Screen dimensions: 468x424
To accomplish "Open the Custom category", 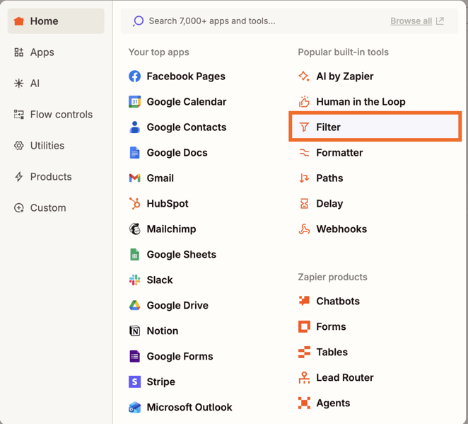I will (40, 207).
